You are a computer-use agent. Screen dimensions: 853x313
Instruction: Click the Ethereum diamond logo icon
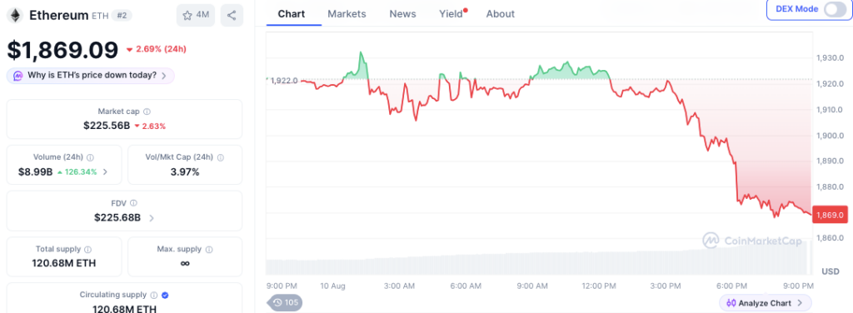(15, 15)
